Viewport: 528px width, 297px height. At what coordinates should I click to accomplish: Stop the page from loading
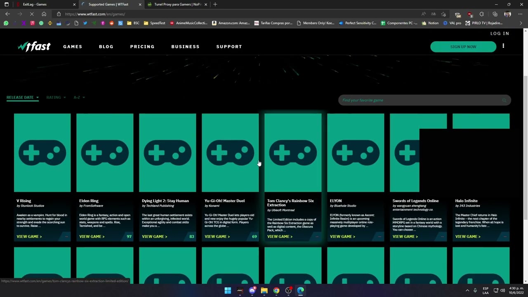coord(32,14)
